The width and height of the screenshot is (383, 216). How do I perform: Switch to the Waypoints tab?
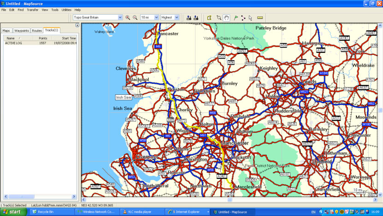22,30
